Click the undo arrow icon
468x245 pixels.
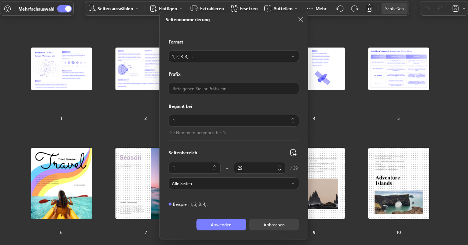pos(427,8)
